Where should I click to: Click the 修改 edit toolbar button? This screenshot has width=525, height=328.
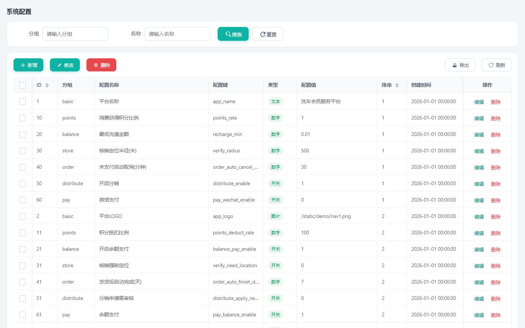tap(65, 65)
